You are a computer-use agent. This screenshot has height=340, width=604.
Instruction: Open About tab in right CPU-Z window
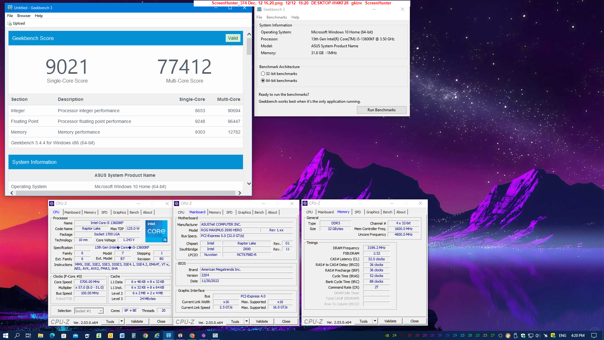coord(401,212)
